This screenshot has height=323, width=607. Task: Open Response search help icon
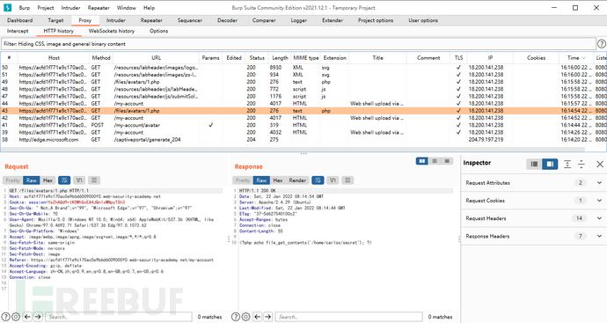(x=236, y=317)
